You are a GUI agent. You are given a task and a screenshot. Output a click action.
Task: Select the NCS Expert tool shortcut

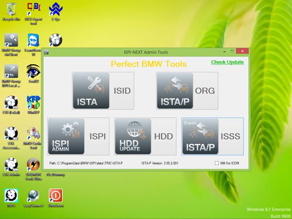tap(34, 14)
